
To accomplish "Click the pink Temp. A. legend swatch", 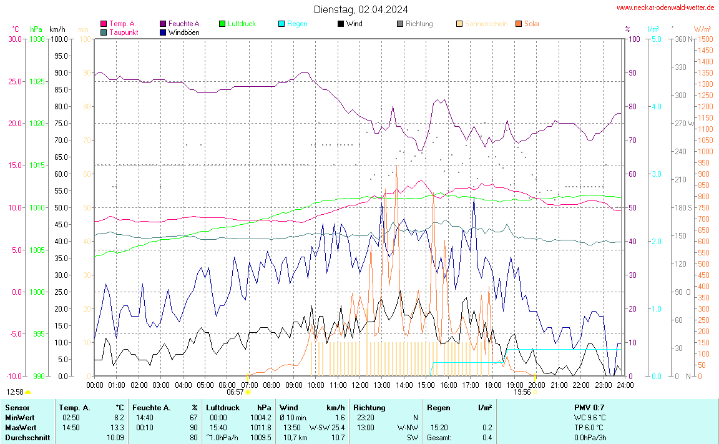I will [104, 24].
